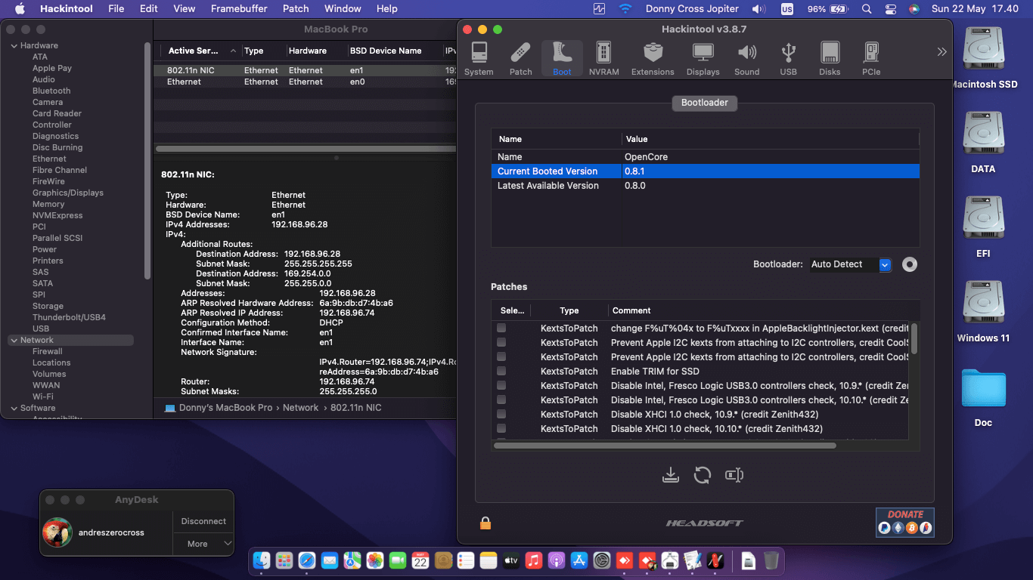Image resolution: width=1033 pixels, height=580 pixels.
Task: Enable Disable XHCI 1.0 check 10.9 patch
Action: pos(501,415)
